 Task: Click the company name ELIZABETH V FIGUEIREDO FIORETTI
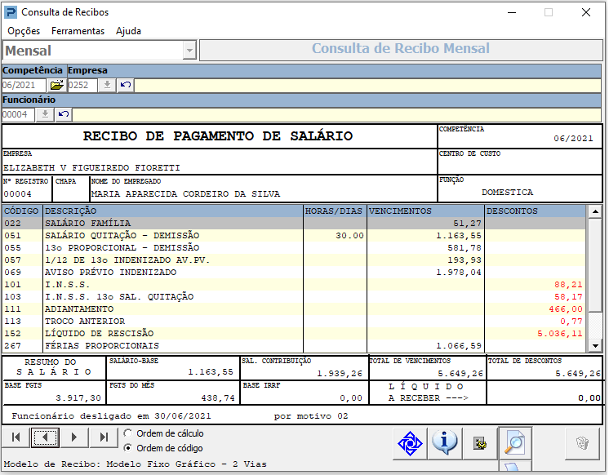tap(91, 168)
